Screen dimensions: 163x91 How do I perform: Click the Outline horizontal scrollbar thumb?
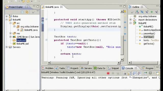145,63
